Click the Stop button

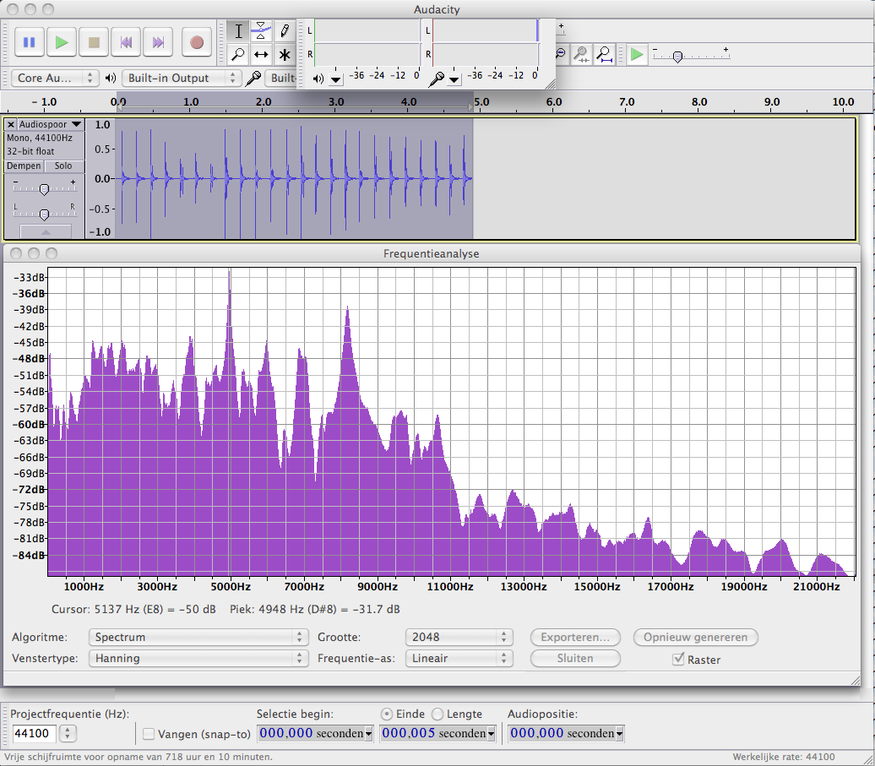point(94,41)
